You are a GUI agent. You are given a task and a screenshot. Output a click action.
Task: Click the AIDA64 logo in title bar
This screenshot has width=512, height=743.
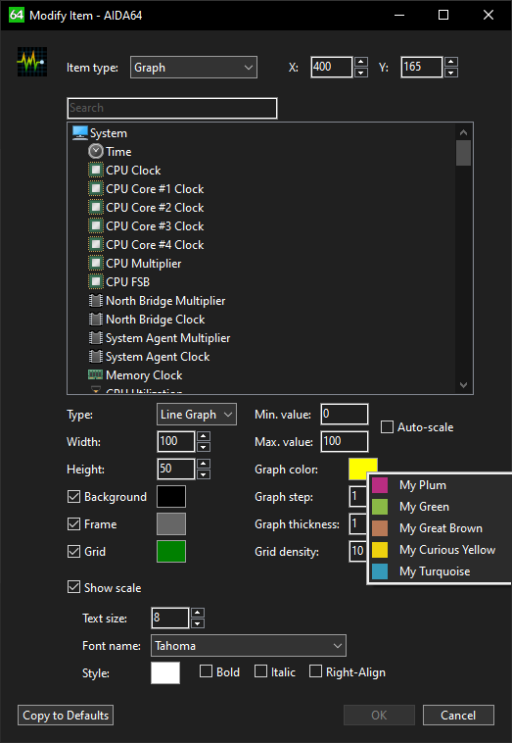(x=16, y=15)
